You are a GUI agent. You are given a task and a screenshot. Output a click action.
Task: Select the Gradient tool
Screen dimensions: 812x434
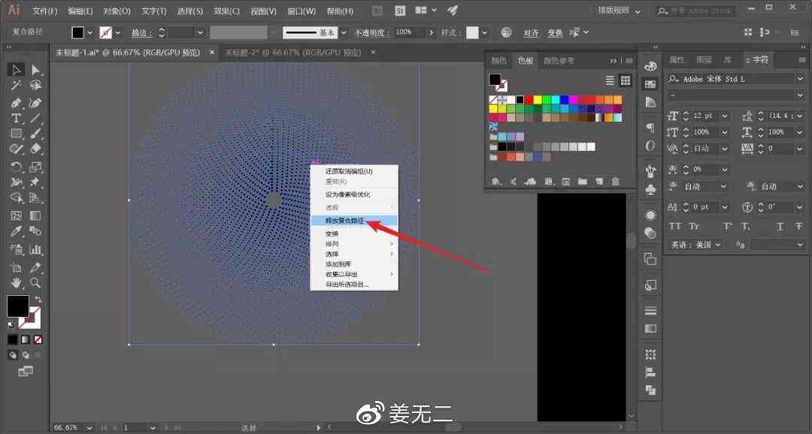point(35,215)
